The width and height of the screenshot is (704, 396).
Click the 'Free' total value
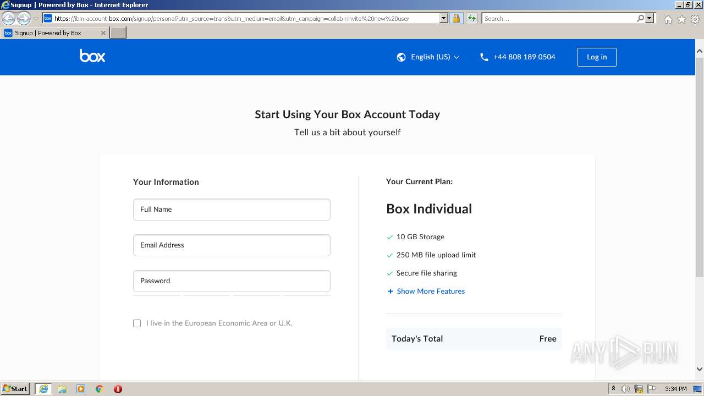(548, 339)
